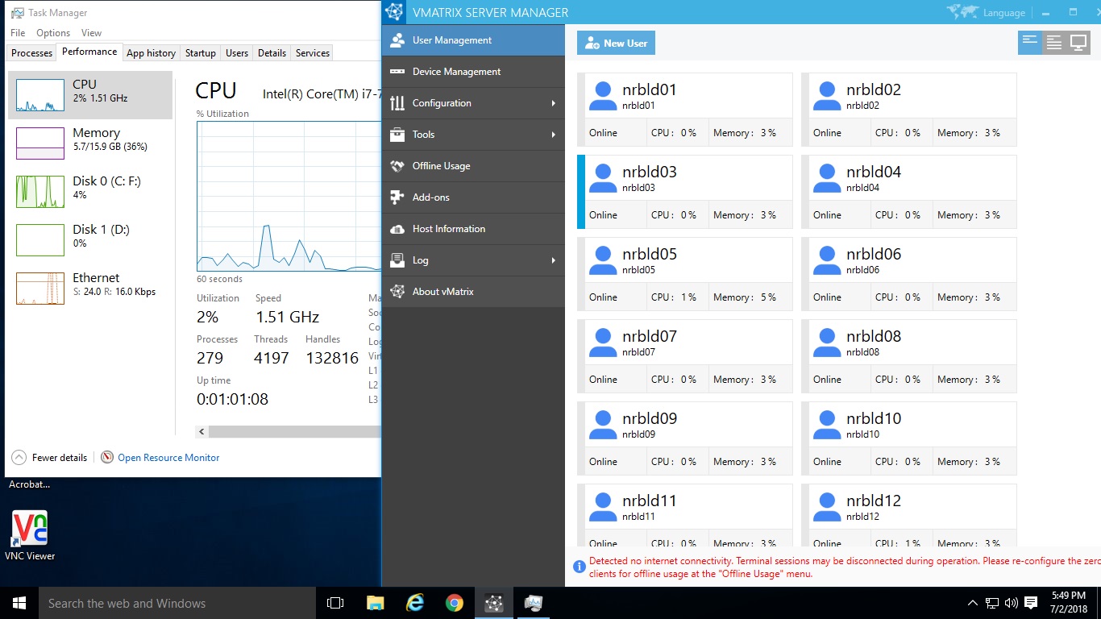Open Task Manager View menu
The height and width of the screenshot is (619, 1101).
91,33
